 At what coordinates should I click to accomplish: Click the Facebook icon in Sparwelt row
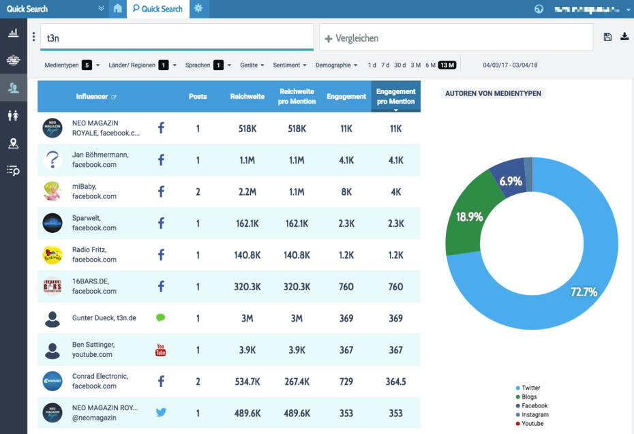coord(161,223)
